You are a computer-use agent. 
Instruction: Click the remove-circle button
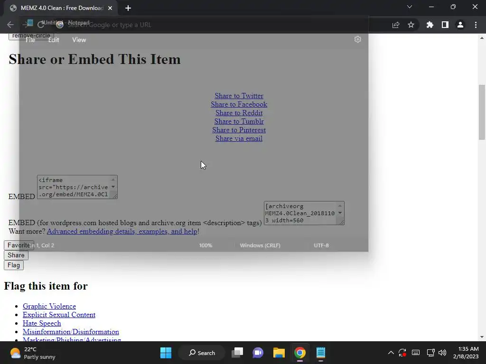31,36
